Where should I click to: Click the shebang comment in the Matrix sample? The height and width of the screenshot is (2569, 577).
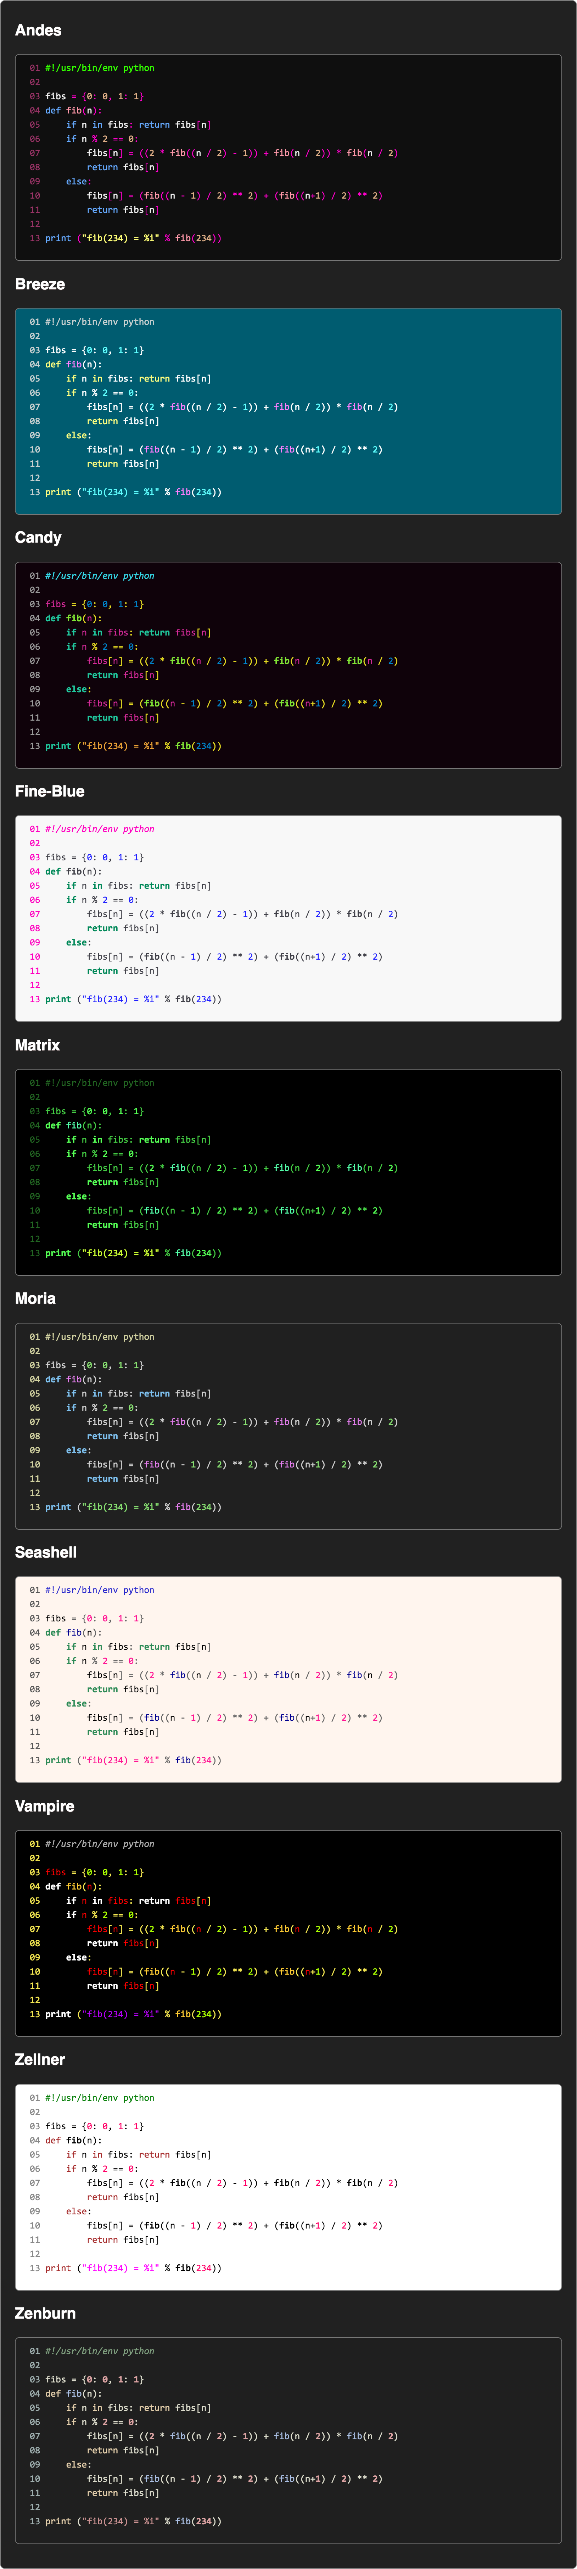pos(100,1083)
